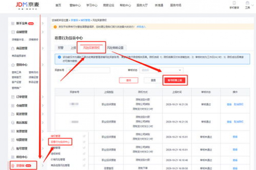
Task: Click the 新手宝典 sidebar icon
Action: pos(13,24)
